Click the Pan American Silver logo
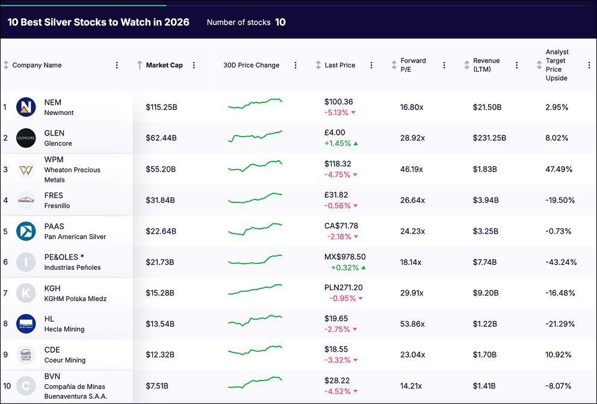 (26, 231)
